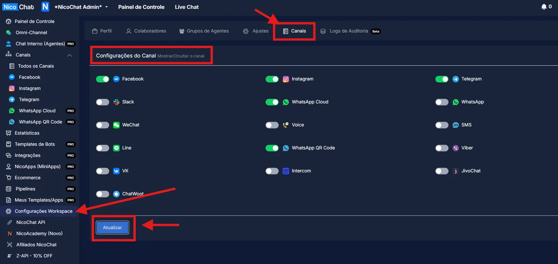
Task: Open Live Chat in top navigation
Action: pyautogui.click(x=187, y=7)
